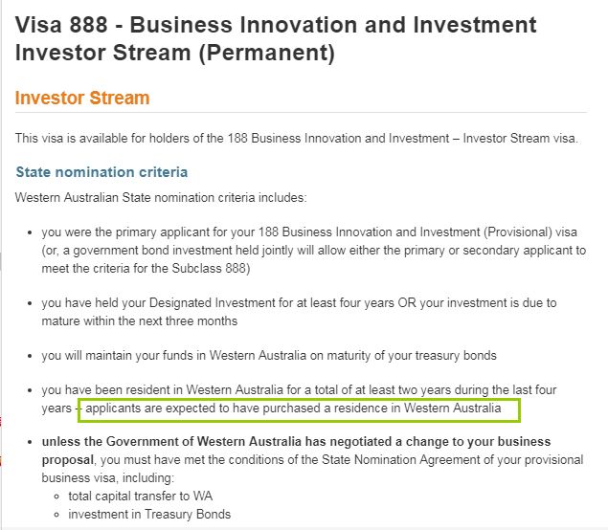Click the intro sentence about 188 visa holders
Image resolution: width=608 pixels, height=530 pixels.
(297, 139)
